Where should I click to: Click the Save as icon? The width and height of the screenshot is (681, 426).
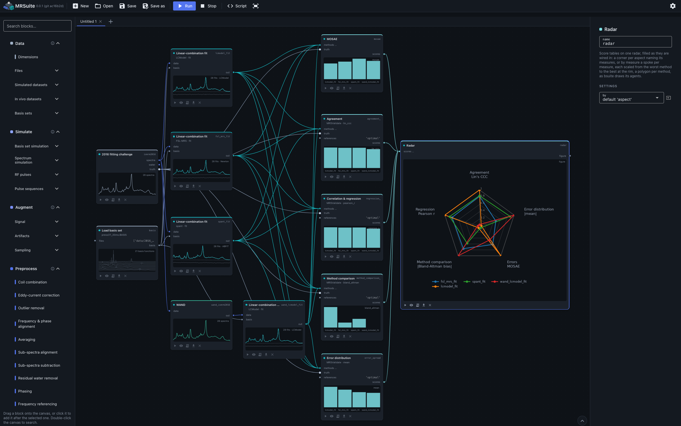coord(145,6)
